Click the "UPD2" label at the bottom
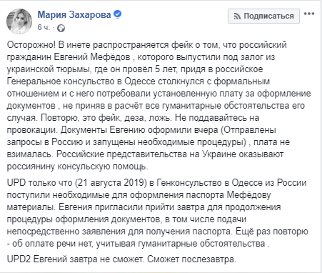 point(19,259)
